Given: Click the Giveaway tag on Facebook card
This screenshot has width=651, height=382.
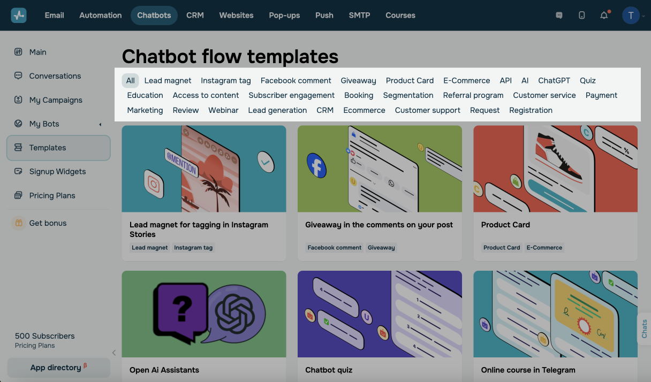Looking at the screenshot, I should [381, 248].
